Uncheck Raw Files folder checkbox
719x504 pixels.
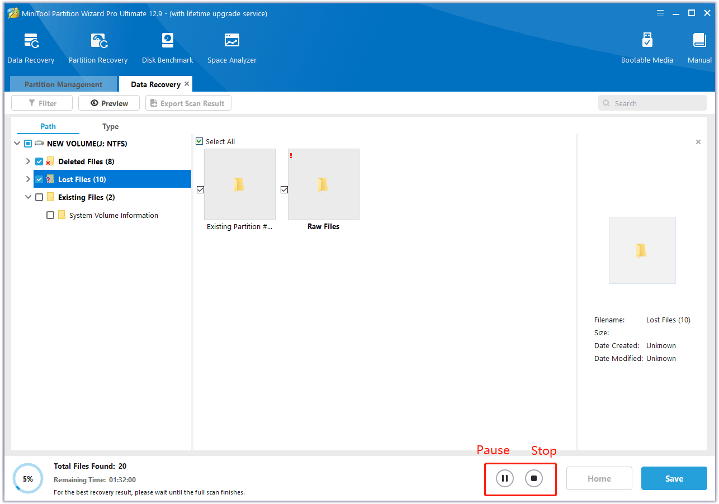284,190
